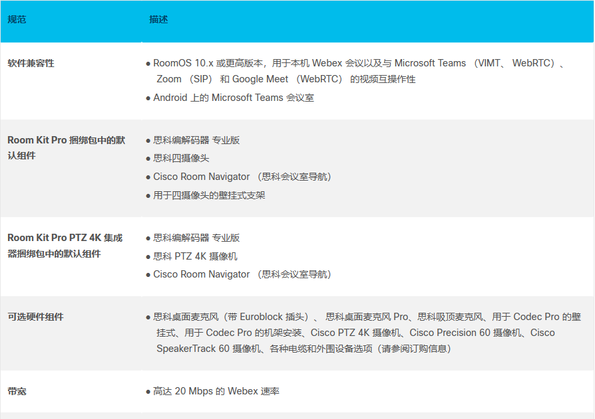
Task: Select the 可选硬件组件 row label
Action: tap(36, 317)
